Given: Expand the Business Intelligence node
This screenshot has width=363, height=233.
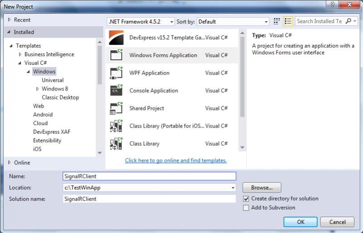Looking at the screenshot, I should (x=20, y=54).
